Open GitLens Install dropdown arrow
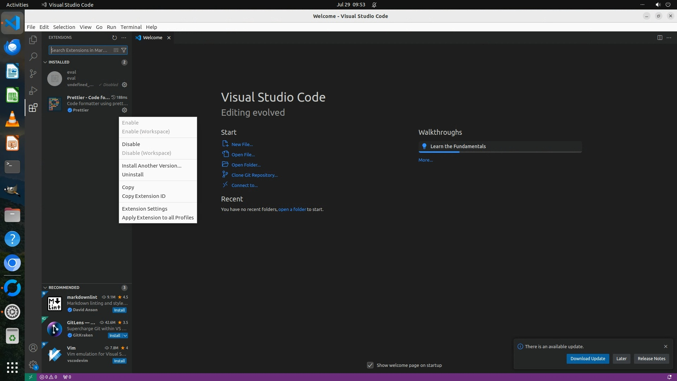The height and width of the screenshot is (381, 677). [x=125, y=335]
